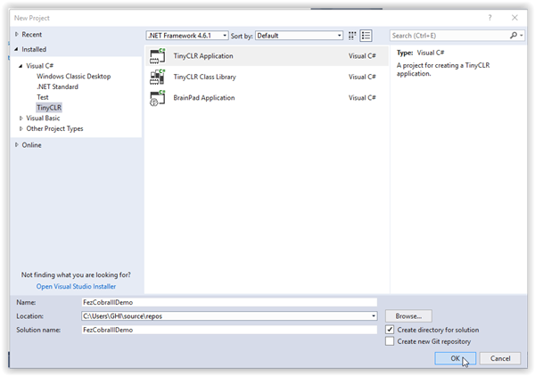535x376 pixels.
Task: Open the dialog help question mark
Action: (490, 18)
